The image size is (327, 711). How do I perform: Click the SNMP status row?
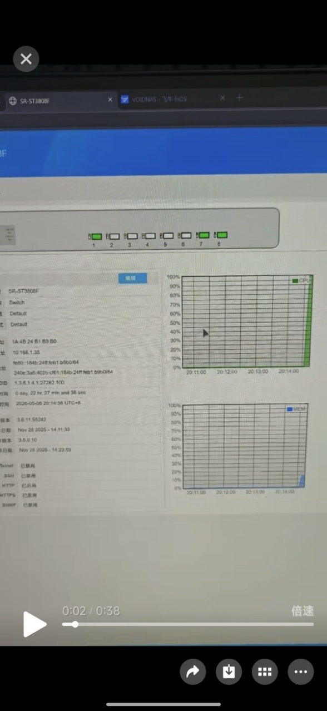click(x=19, y=505)
